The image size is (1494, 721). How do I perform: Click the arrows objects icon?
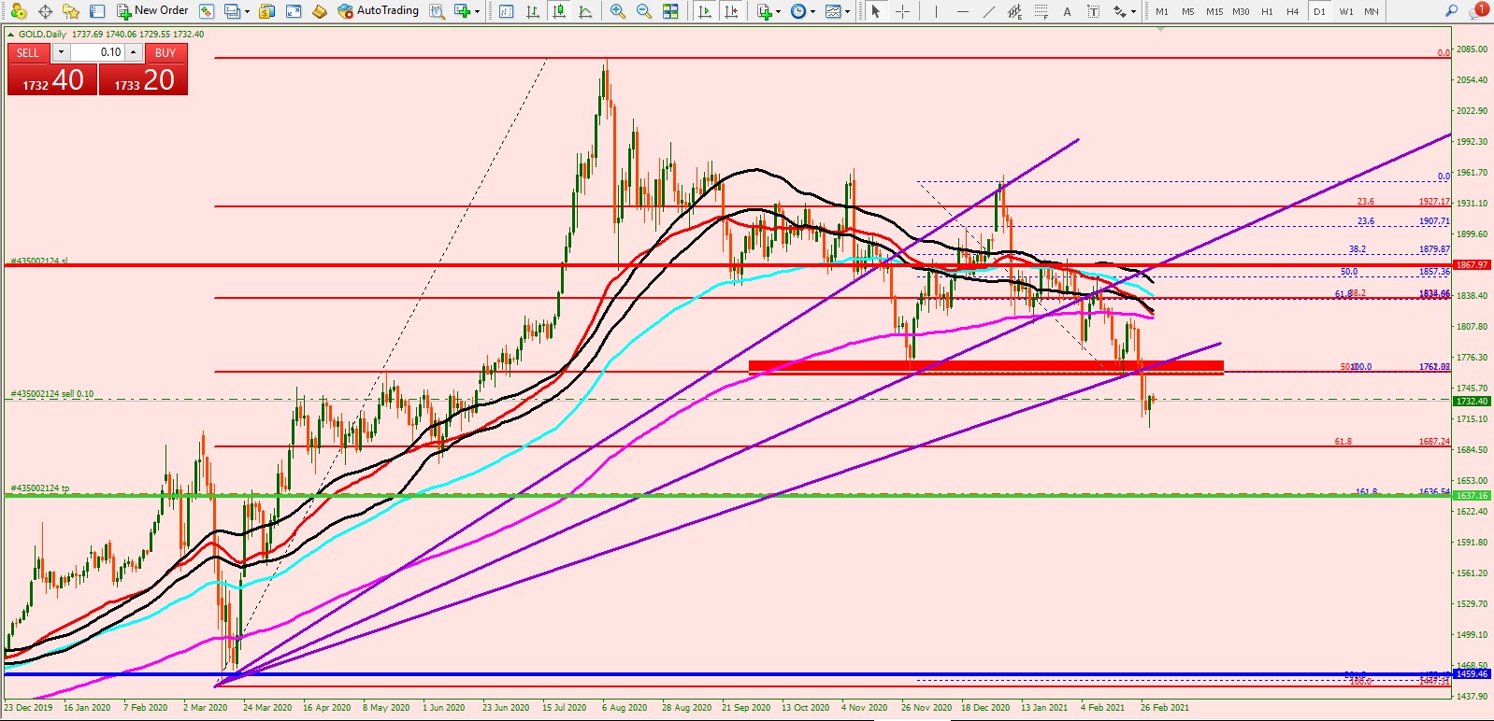(1118, 11)
